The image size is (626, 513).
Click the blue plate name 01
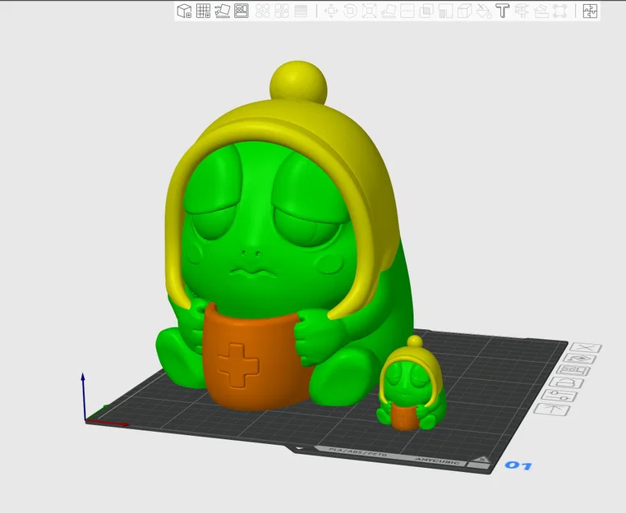tap(518, 465)
